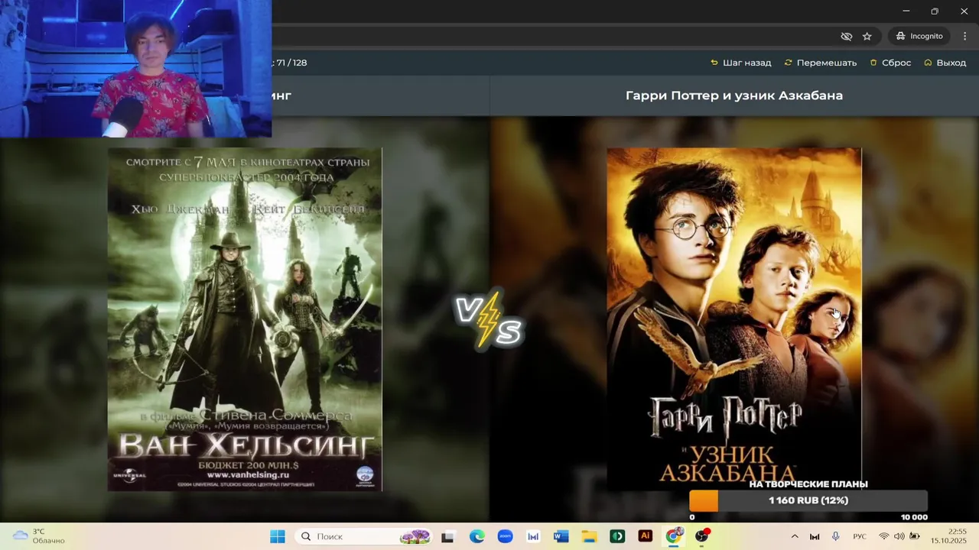Click the Гарри Поттер и узник Азкабана title

734,95
